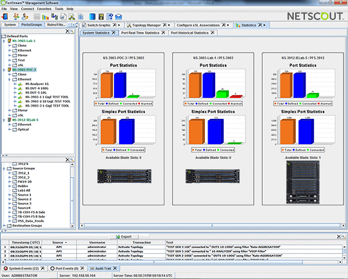Screen dimensions: 348x279
Task: Open the user groups toolbar icon
Action: 16,17
